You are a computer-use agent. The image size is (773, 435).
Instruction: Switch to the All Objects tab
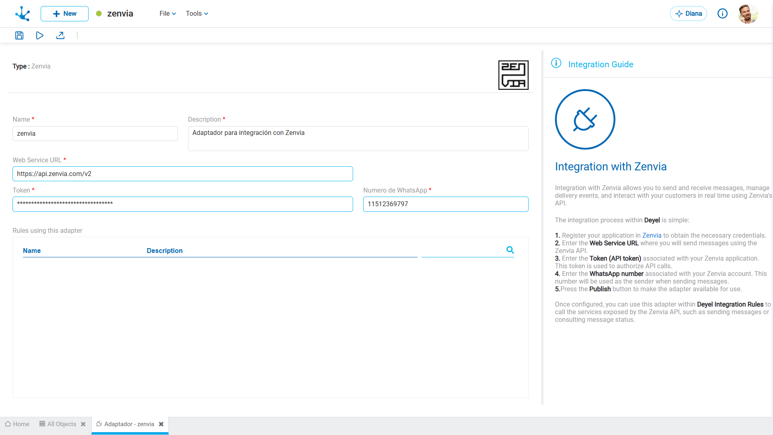[x=58, y=424]
